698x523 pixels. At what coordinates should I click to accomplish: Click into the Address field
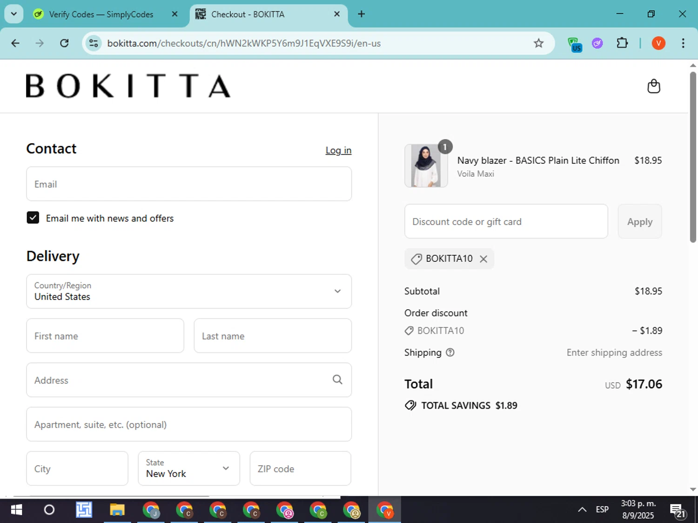(x=189, y=380)
